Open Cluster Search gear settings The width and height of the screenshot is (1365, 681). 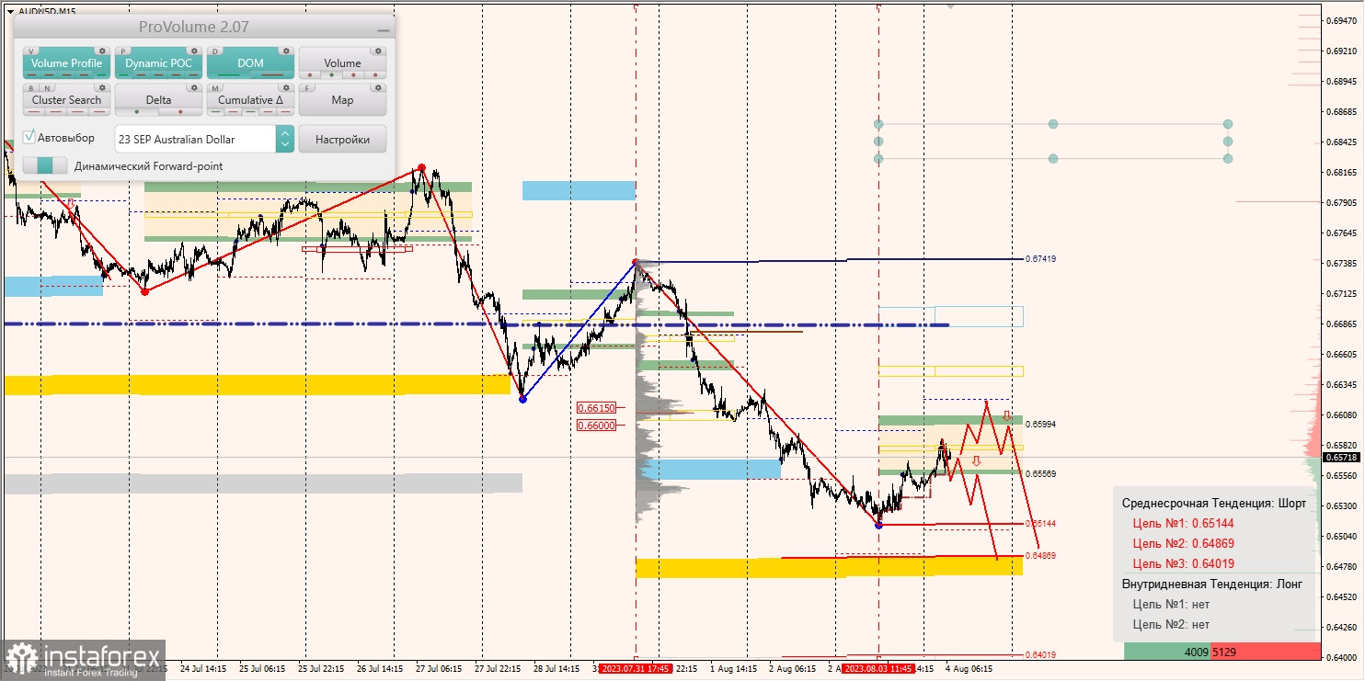pos(102,88)
